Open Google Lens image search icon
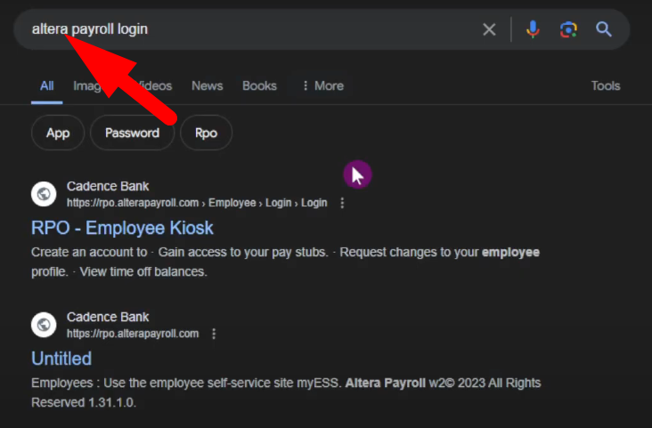Screen dimensions: 652x428 (568, 29)
